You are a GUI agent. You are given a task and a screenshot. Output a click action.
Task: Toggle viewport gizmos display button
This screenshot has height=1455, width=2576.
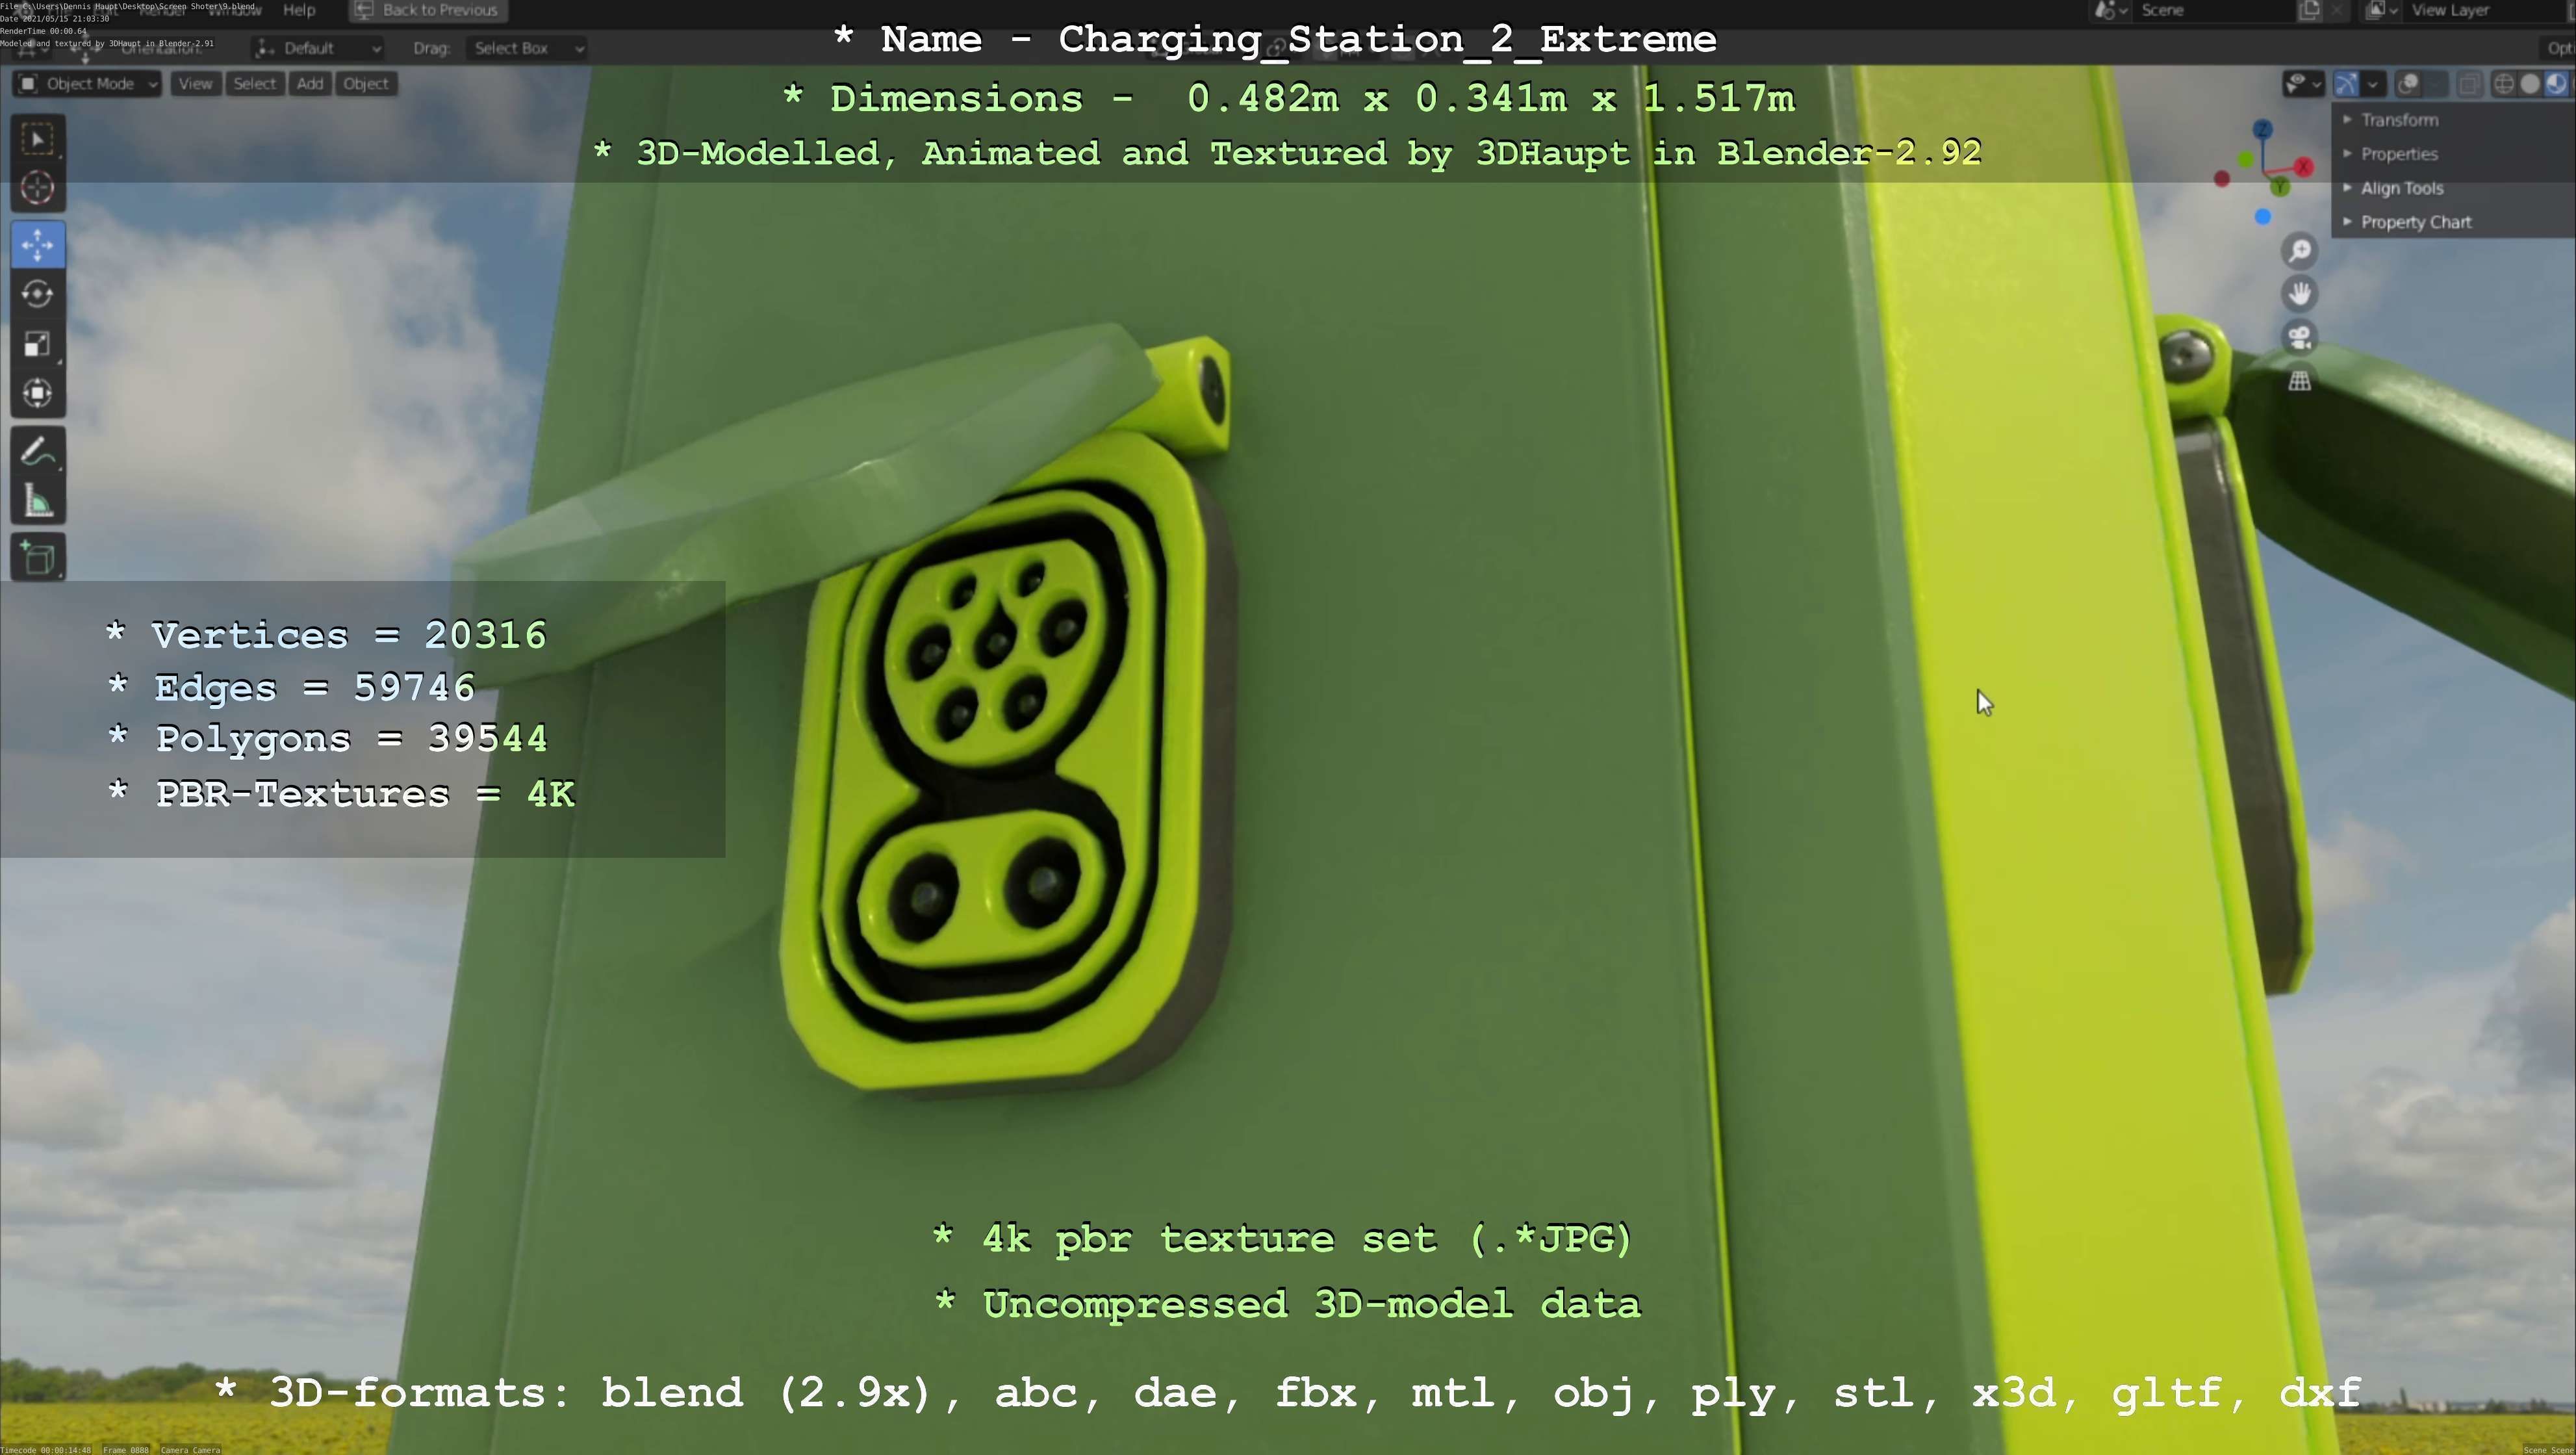2346,84
